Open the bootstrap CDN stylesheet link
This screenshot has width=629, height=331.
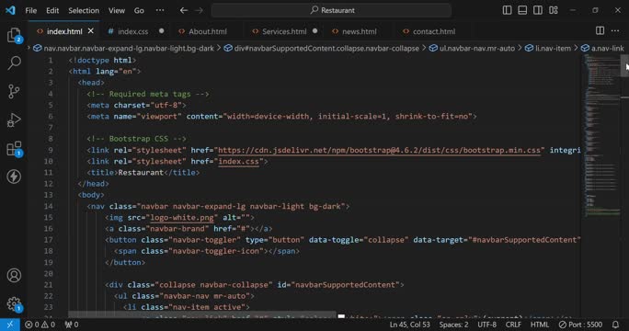tap(379, 150)
